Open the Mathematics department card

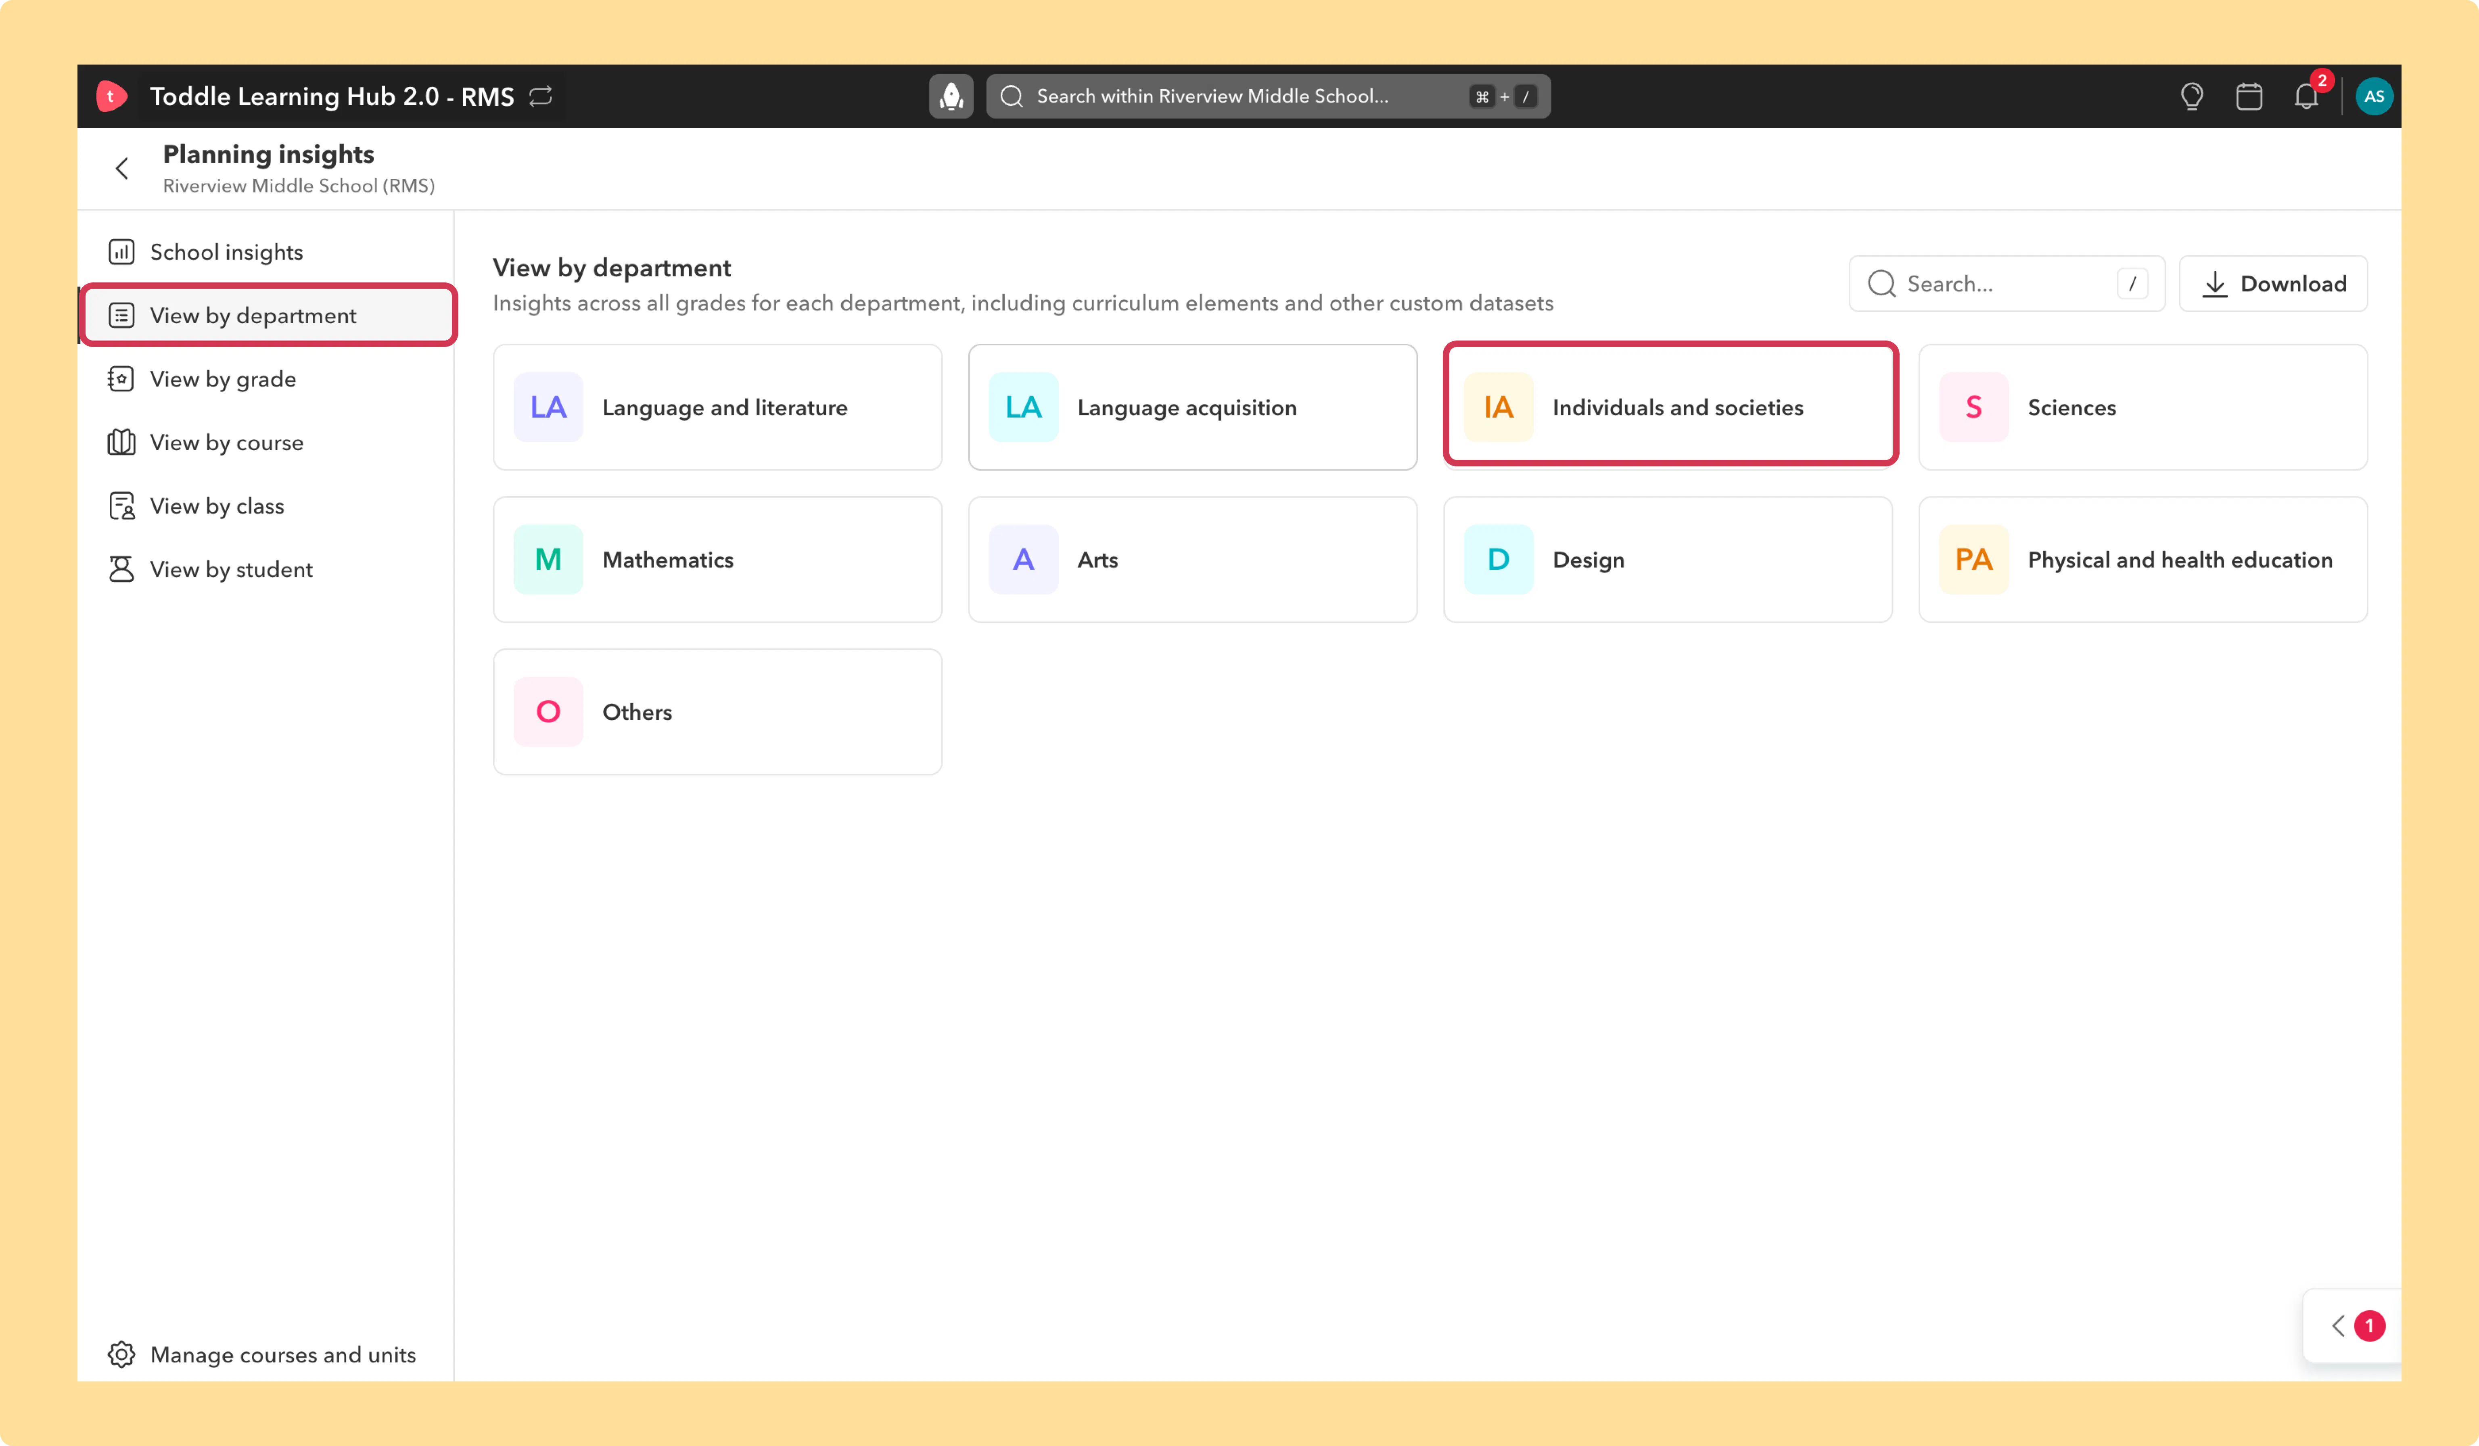click(x=717, y=560)
